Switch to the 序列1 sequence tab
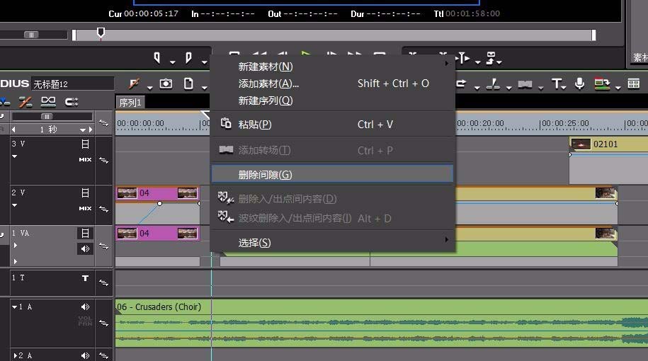The height and width of the screenshot is (361, 648). click(x=130, y=103)
